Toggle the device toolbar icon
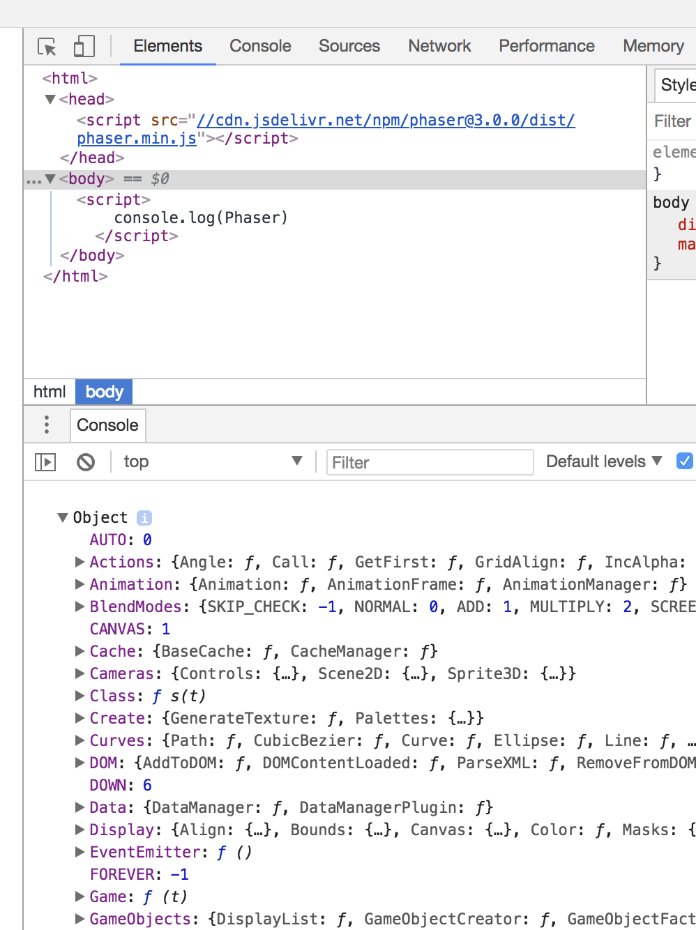The width and height of the screenshot is (696, 930). (84, 46)
